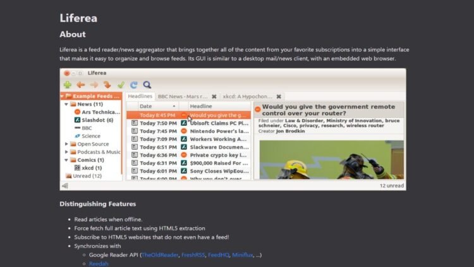The width and height of the screenshot is (474, 267).
Task: Click the xkcd feed icon in sidebar
Action: tap(77, 168)
